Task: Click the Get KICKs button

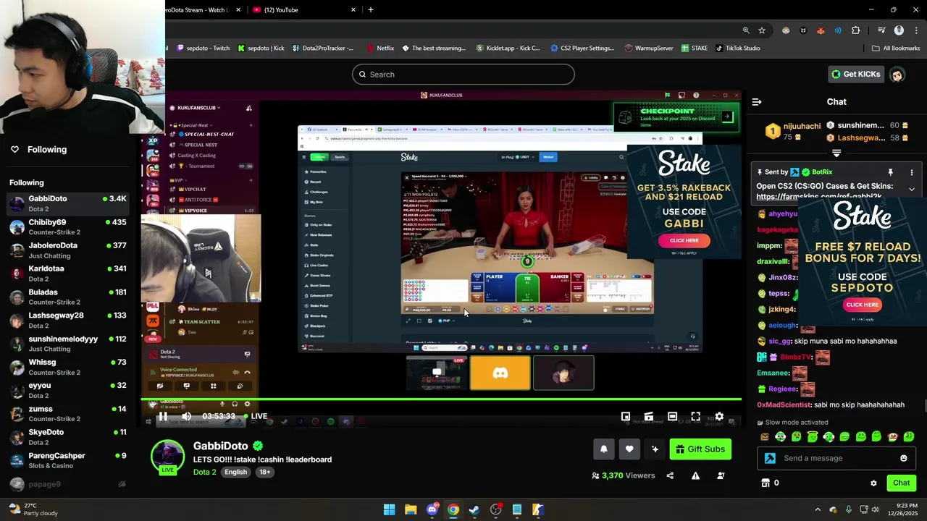Action: pyautogui.click(x=855, y=74)
